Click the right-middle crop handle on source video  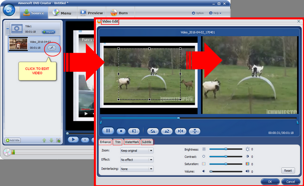180,74
